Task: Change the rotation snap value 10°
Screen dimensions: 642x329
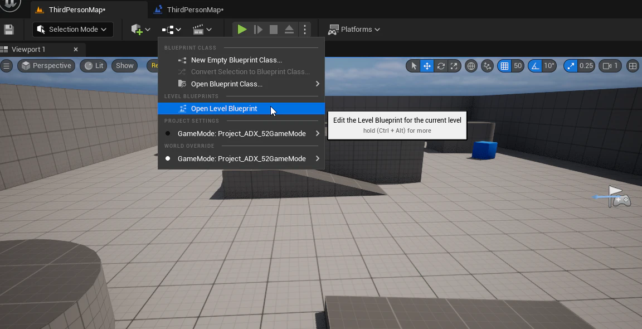Action: coord(549,66)
